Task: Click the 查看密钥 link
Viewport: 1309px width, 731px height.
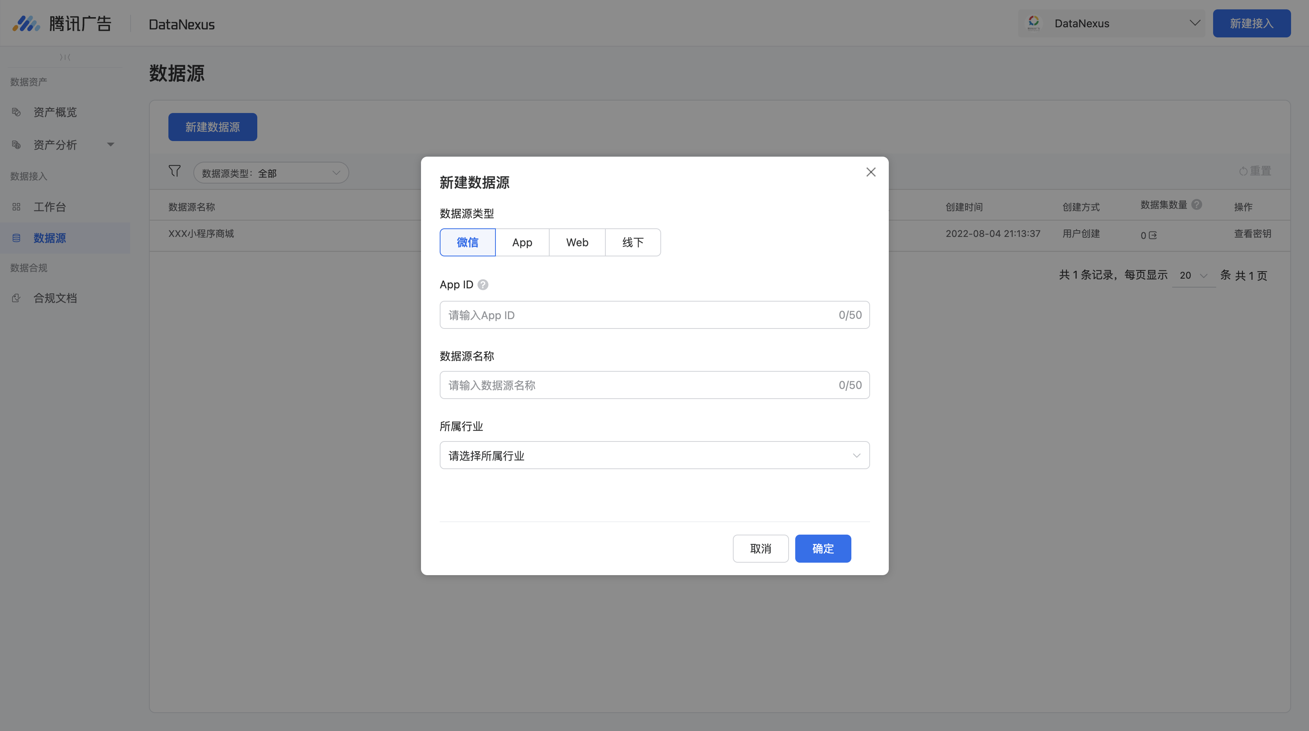Action: click(x=1252, y=234)
